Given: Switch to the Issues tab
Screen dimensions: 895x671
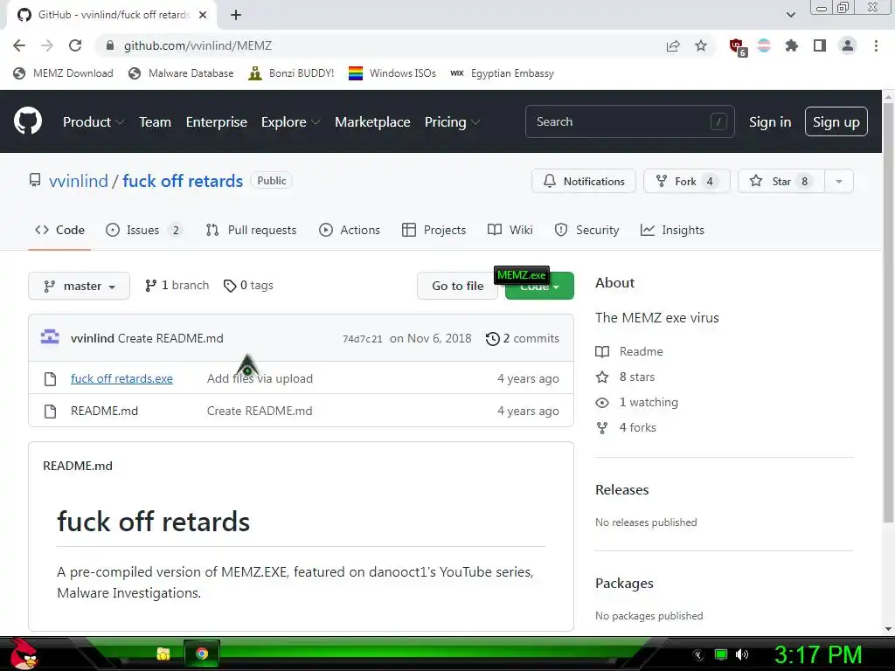Looking at the screenshot, I should pos(144,230).
